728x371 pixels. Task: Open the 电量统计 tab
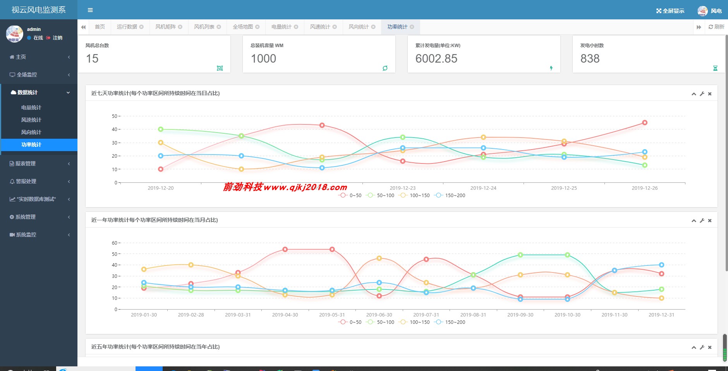(x=281, y=27)
